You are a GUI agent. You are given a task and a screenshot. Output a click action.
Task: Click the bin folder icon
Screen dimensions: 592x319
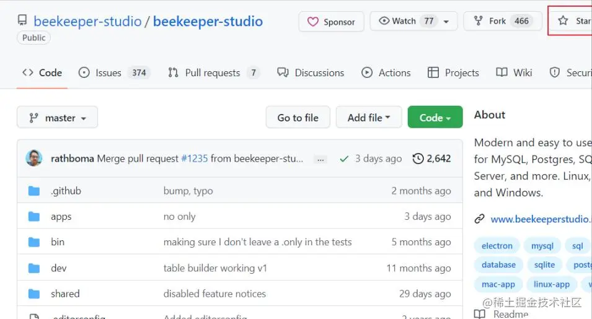tap(34, 242)
